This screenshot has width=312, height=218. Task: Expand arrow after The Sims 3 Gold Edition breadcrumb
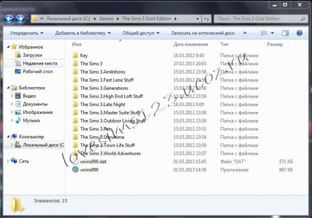[175, 19]
